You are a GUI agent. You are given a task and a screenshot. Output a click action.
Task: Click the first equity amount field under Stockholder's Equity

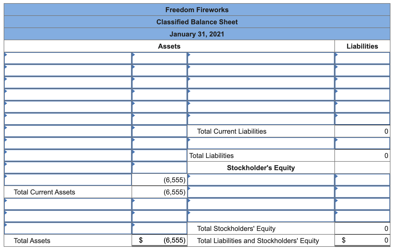pos(362,180)
